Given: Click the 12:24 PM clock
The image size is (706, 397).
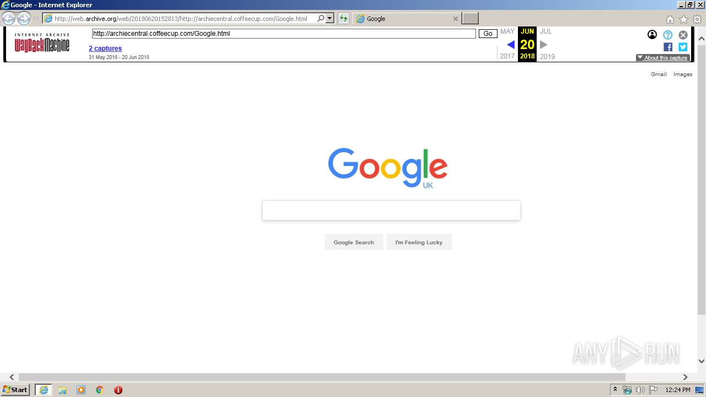Looking at the screenshot, I should pos(678,390).
